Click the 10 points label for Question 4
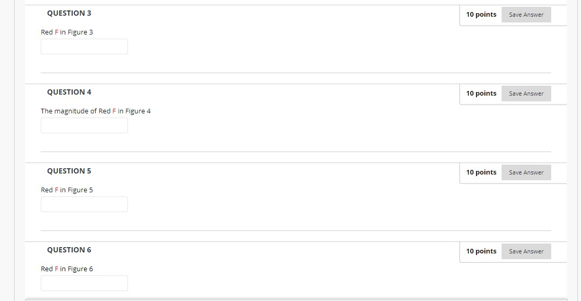Screen dimensions: 581x301 (481, 94)
